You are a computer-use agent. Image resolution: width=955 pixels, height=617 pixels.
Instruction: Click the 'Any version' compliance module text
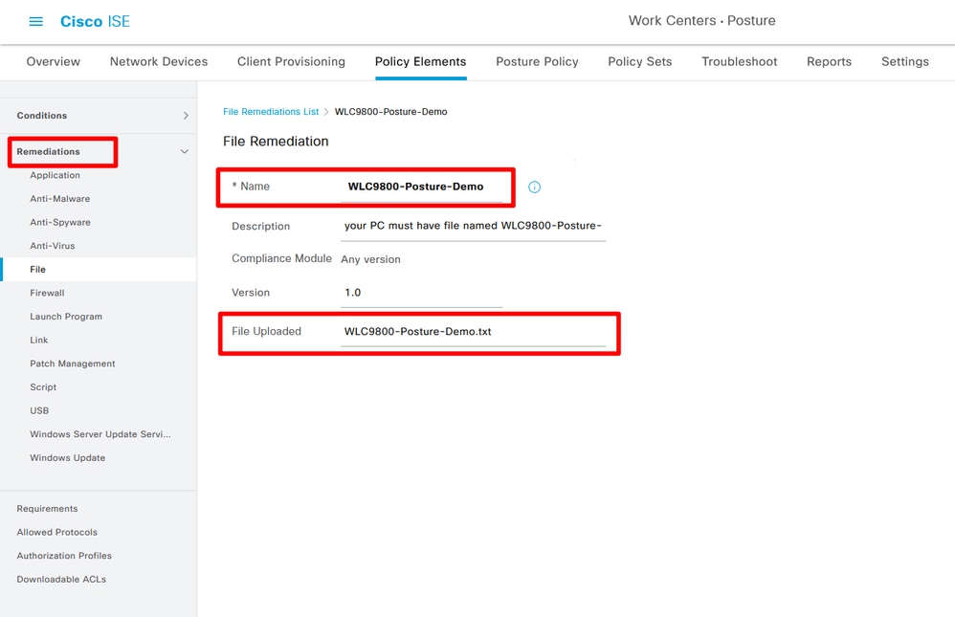[370, 259]
